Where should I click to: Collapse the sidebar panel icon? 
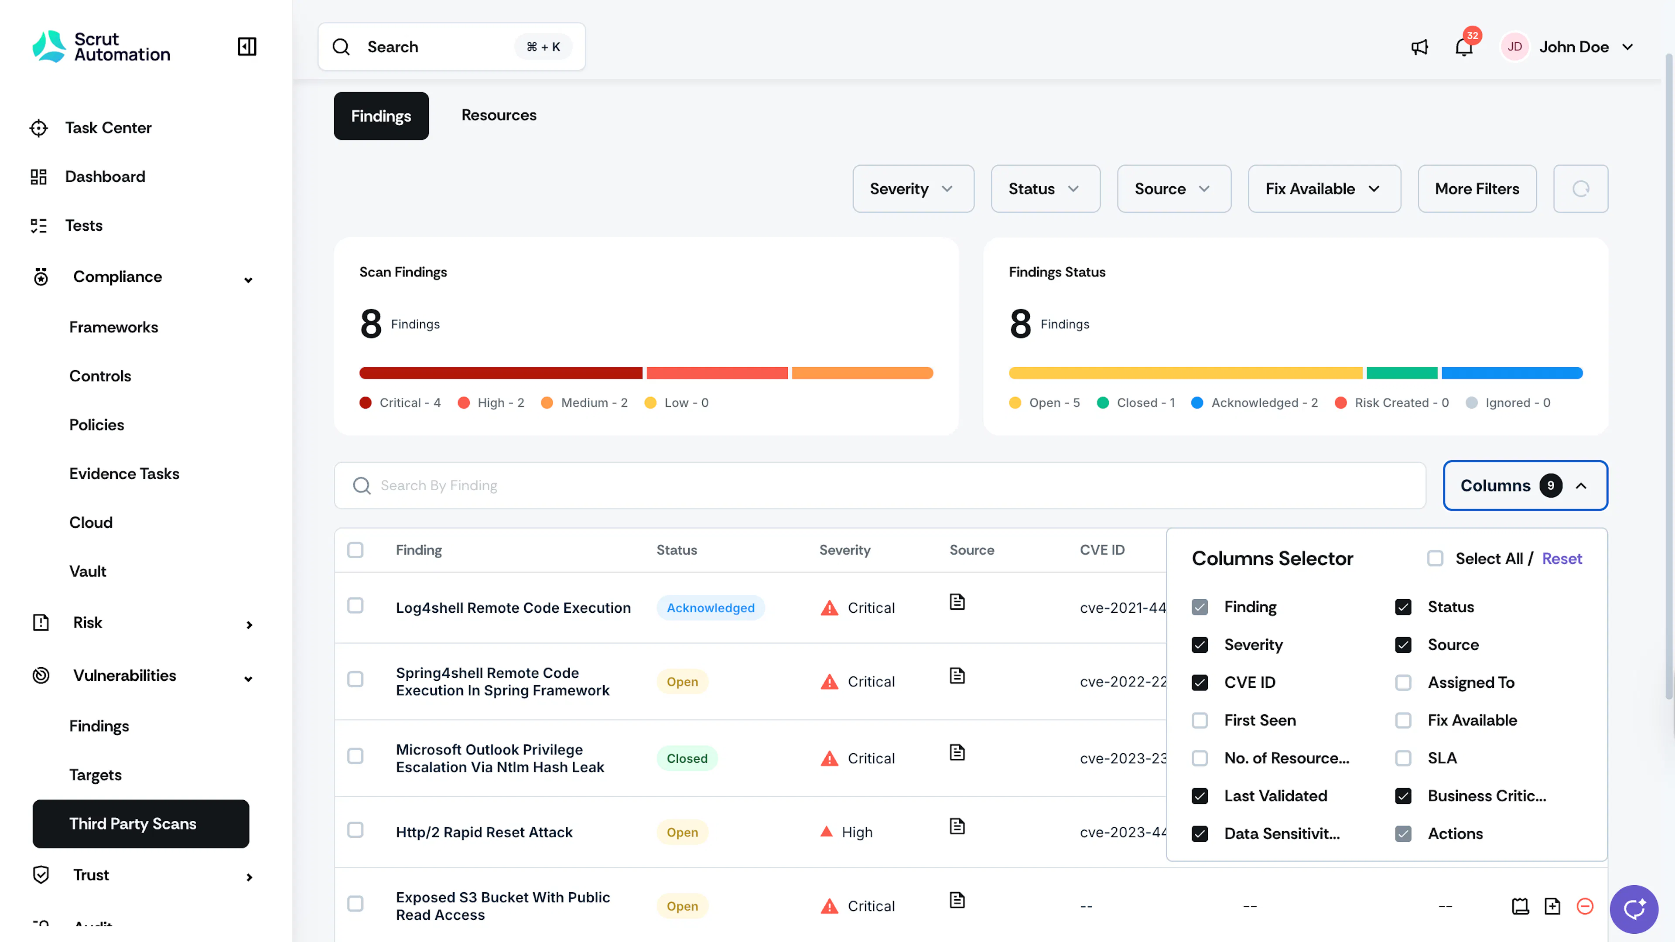[x=247, y=46]
